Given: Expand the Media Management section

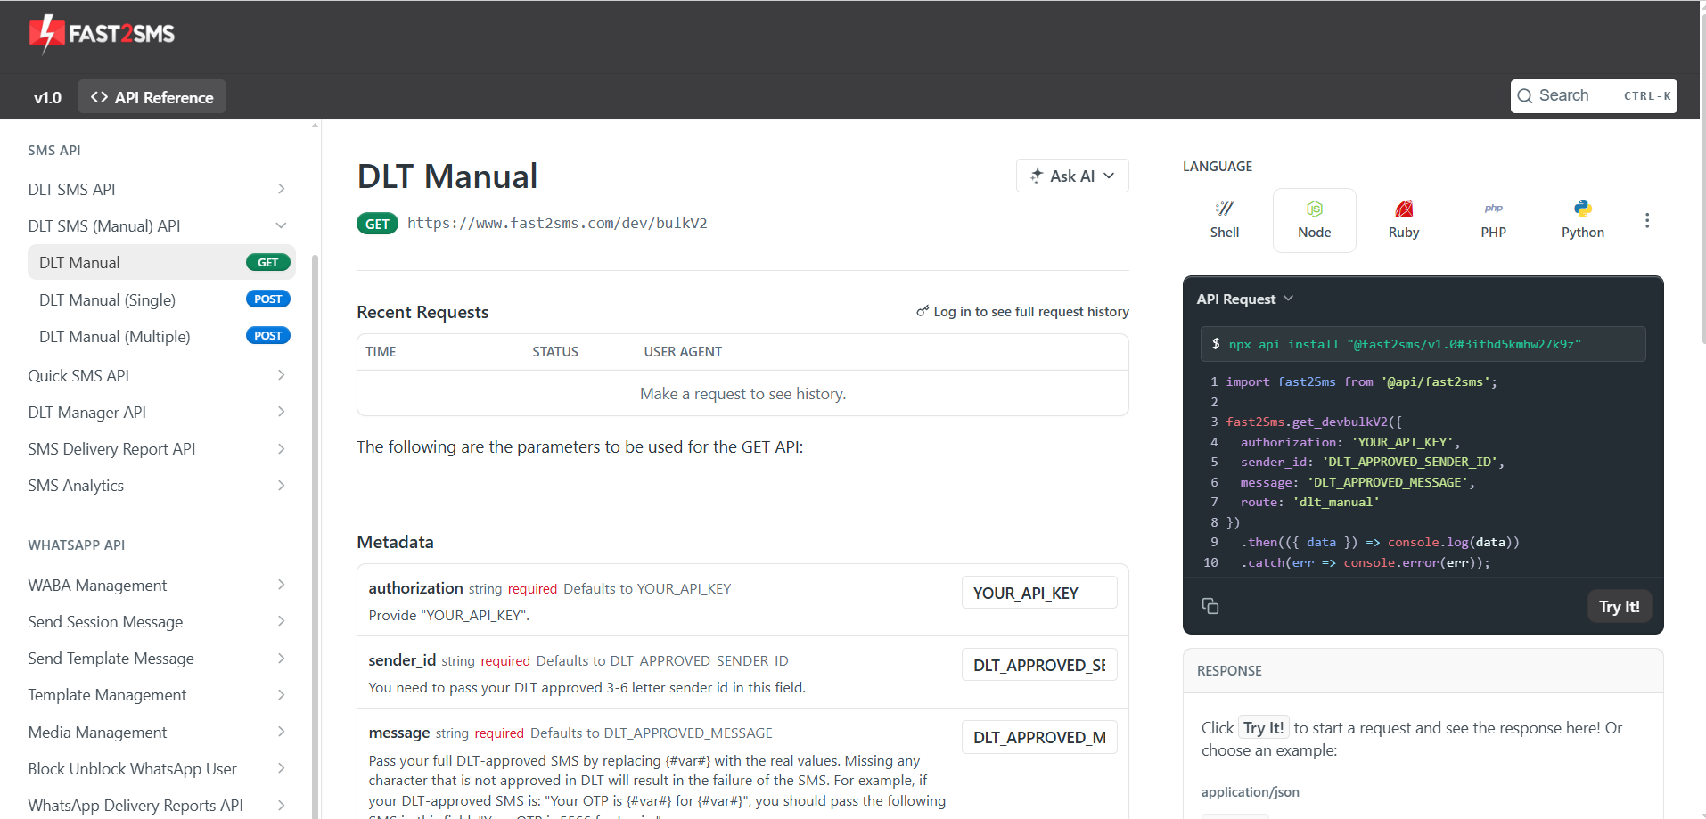Looking at the screenshot, I should coord(281,732).
